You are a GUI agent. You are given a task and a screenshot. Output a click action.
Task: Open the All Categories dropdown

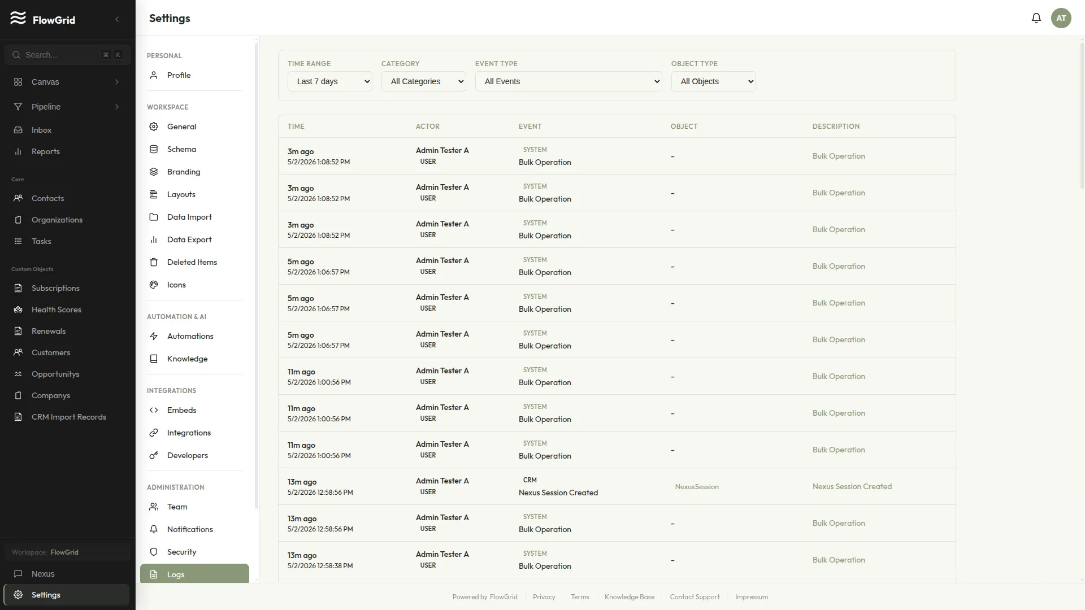click(x=424, y=81)
